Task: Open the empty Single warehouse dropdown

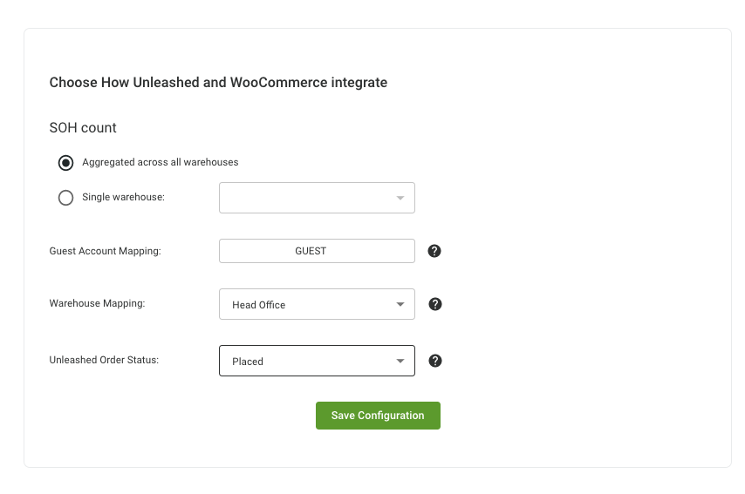Action: tap(317, 198)
